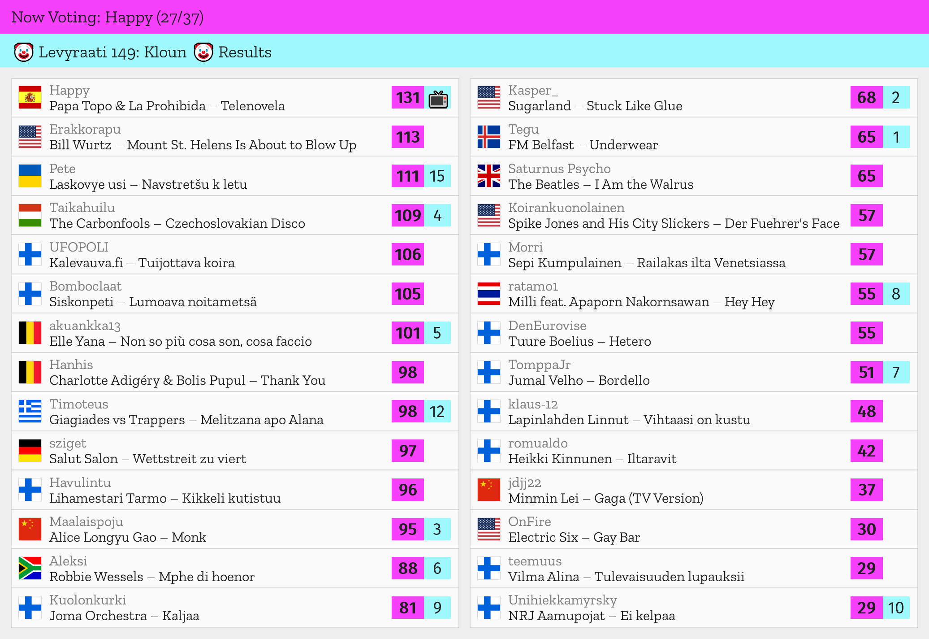
Task: Click the South Africa flag beside Aleksi
Action: pos(30,569)
